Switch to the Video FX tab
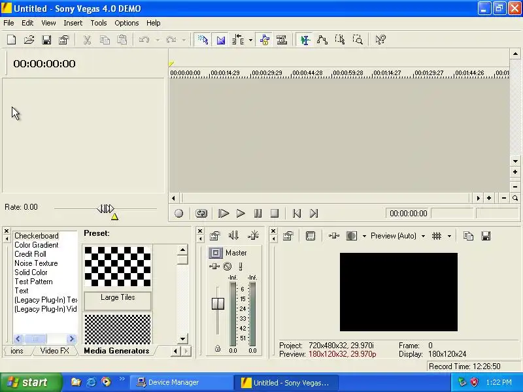 (54, 351)
